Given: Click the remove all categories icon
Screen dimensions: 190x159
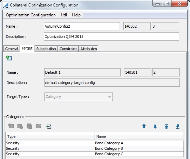Looking at the screenshot, I should (x=29, y=126).
